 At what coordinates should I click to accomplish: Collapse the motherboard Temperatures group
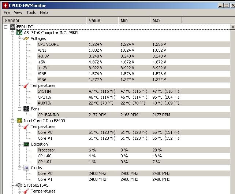click(19, 85)
